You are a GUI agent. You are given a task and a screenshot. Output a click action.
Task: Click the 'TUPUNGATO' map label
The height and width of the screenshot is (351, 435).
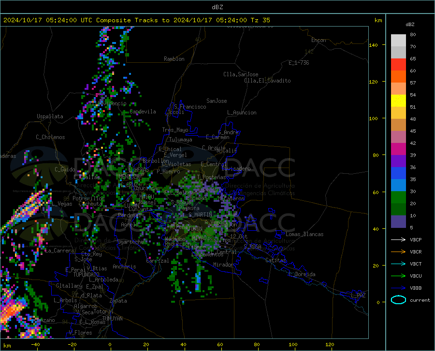pyautogui.click(x=87, y=275)
